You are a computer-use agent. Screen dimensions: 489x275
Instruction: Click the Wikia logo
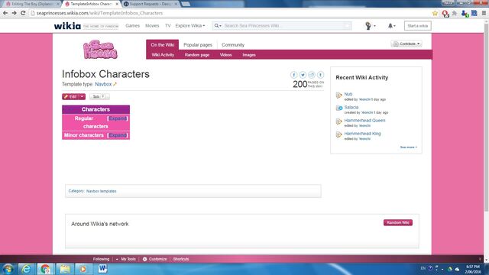tap(67, 26)
